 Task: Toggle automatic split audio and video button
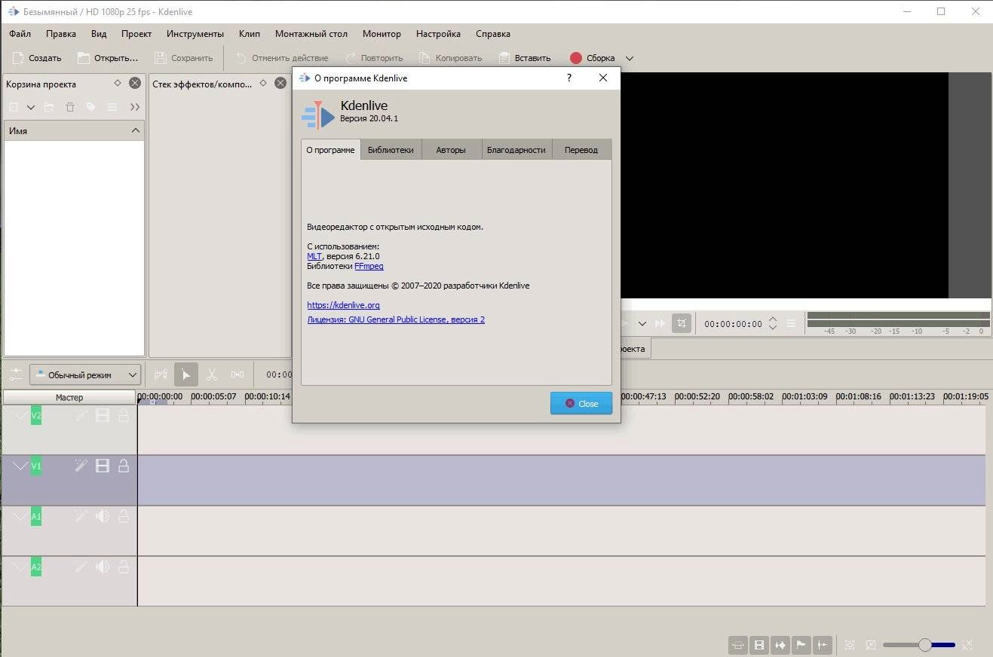pyautogui.click(x=738, y=645)
